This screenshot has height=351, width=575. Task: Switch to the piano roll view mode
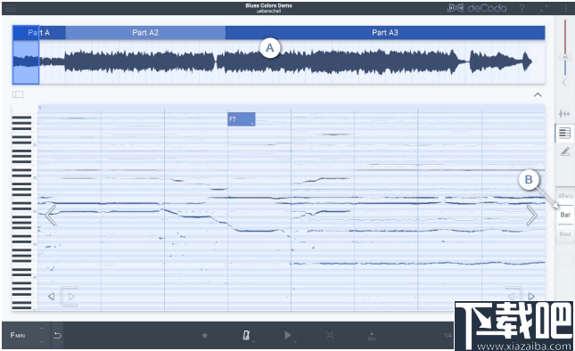pyautogui.click(x=564, y=133)
